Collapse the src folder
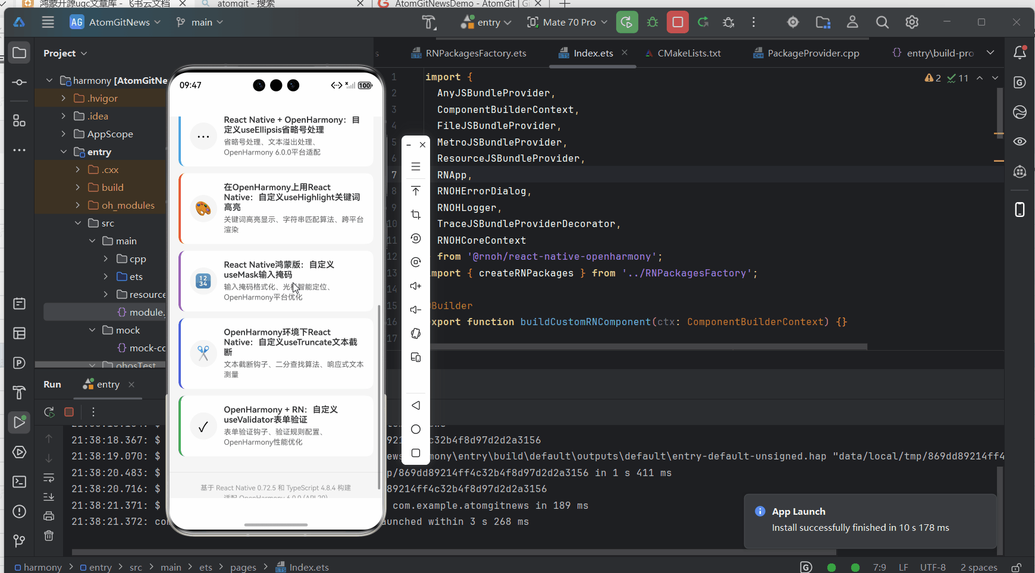This screenshot has width=1035, height=573. click(x=77, y=223)
